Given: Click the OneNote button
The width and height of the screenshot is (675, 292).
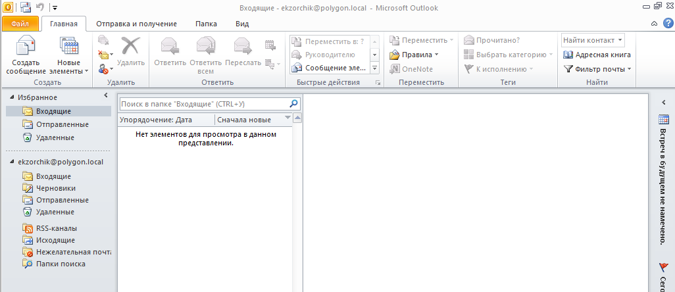Looking at the screenshot, I should [x=411, y=69].
